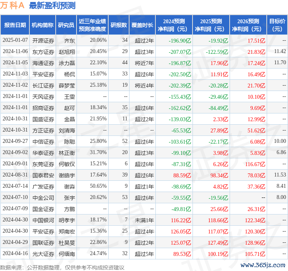This screenshot has width=288, height=271.
Task: Select the 天风证券 institution cell
Action: 43,97
